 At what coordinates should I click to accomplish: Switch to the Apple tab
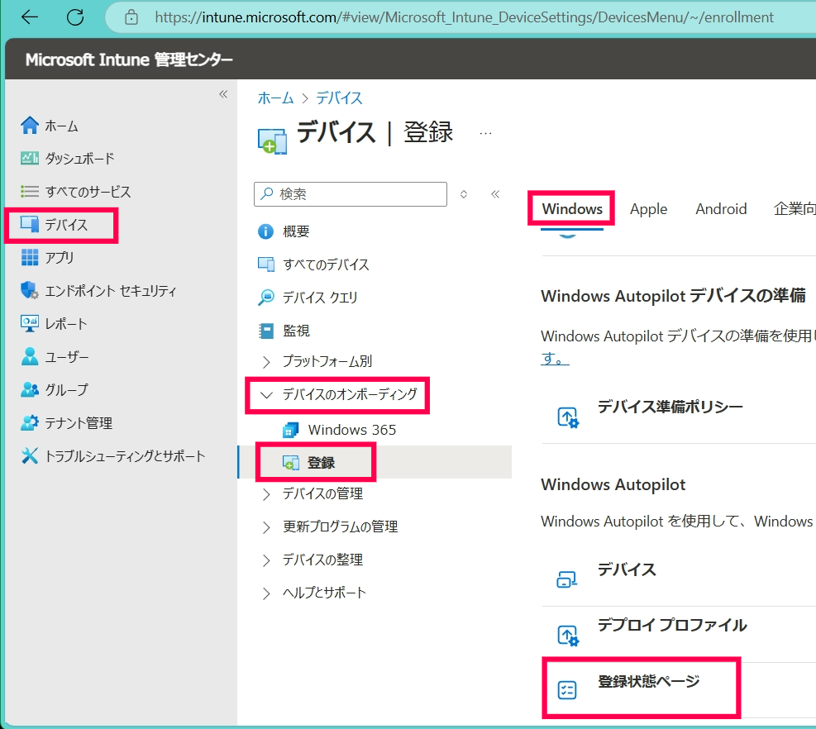(x=648, y=209)
